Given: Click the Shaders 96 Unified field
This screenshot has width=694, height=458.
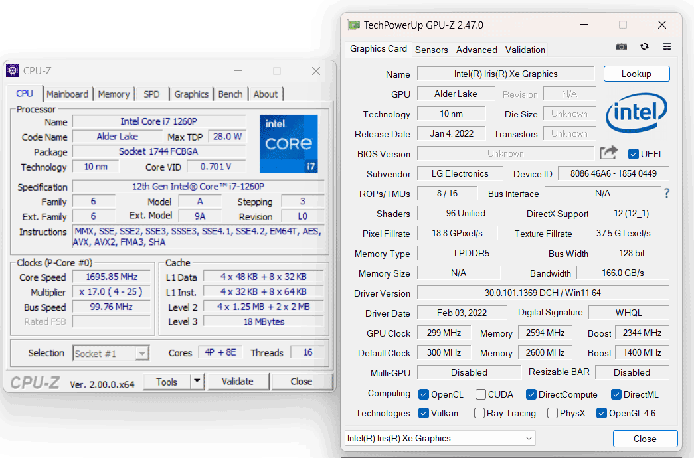Looking at the screenshot, I should (466, 213).
